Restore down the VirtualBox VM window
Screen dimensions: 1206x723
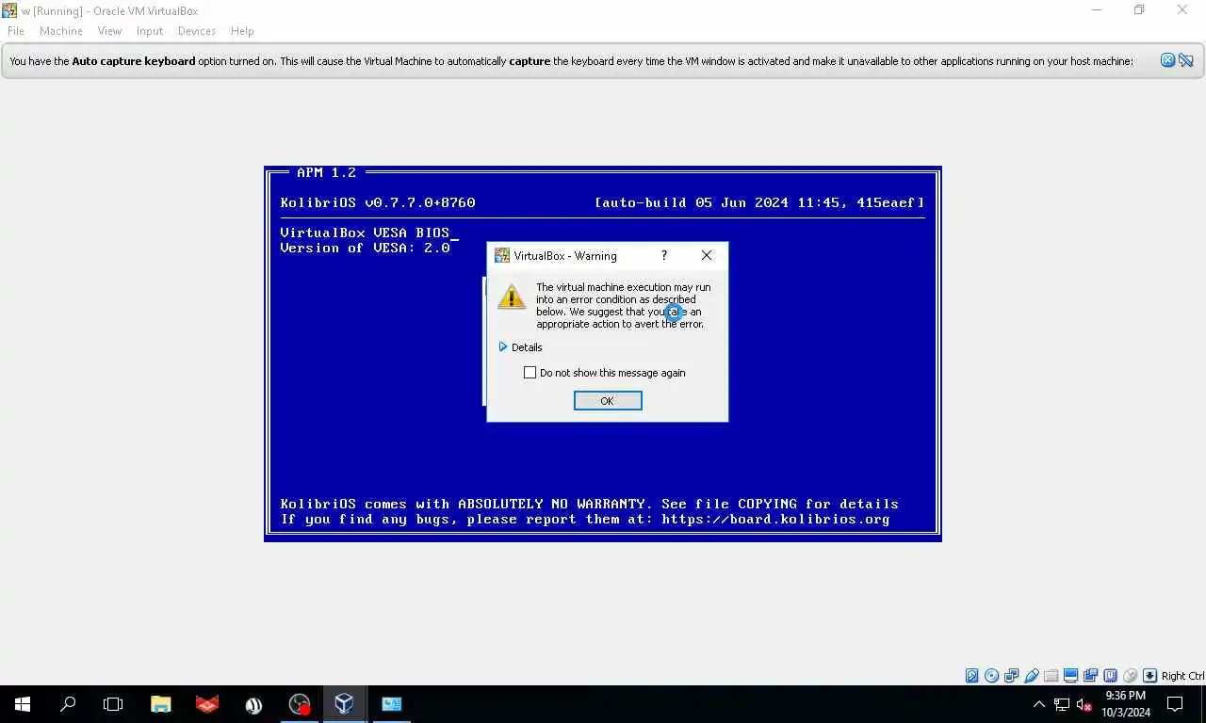coord(1139,9)
